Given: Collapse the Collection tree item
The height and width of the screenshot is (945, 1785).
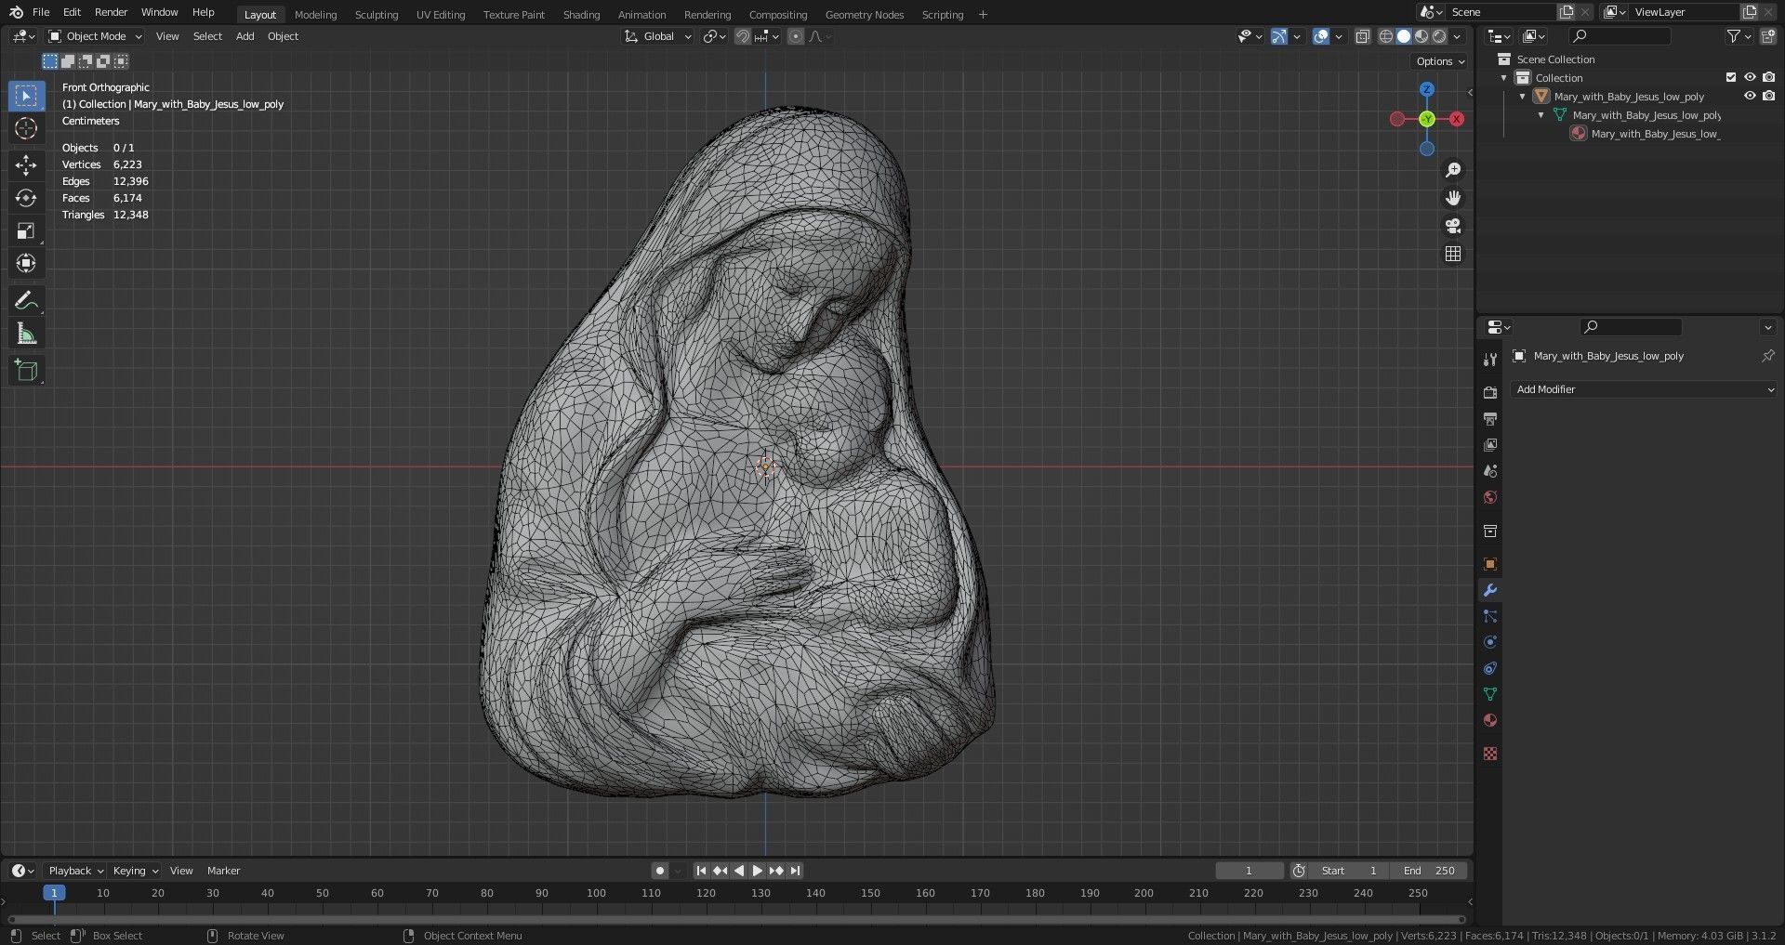Looking at the screenshot, I should [1504, 78].
